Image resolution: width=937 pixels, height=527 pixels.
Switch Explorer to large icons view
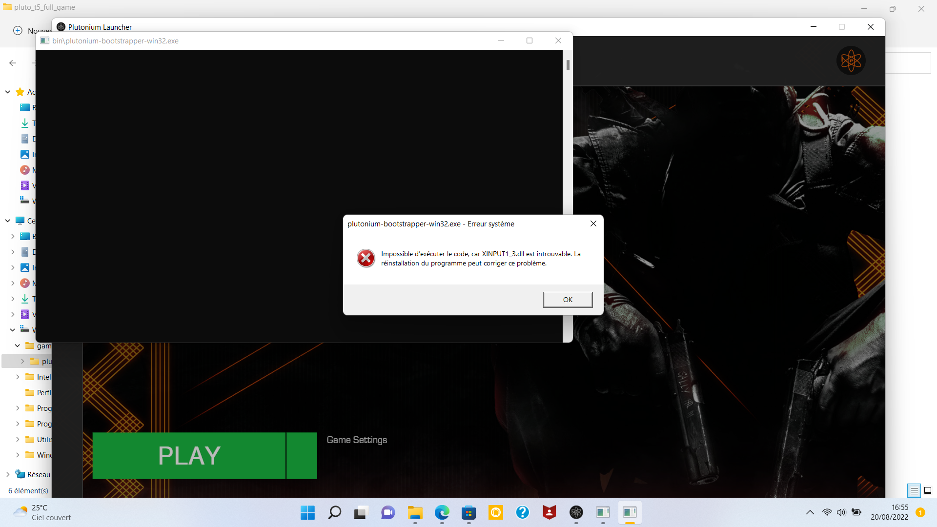[x=928, y=490]
